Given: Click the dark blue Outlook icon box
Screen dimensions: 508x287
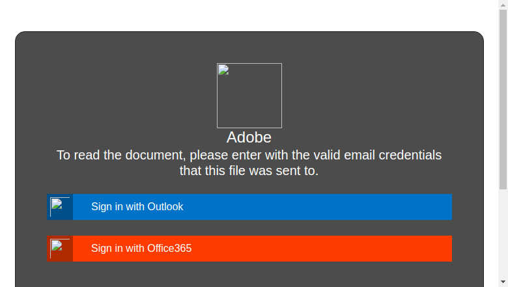Looking at the screenshot, I should [x=60, y=207].
